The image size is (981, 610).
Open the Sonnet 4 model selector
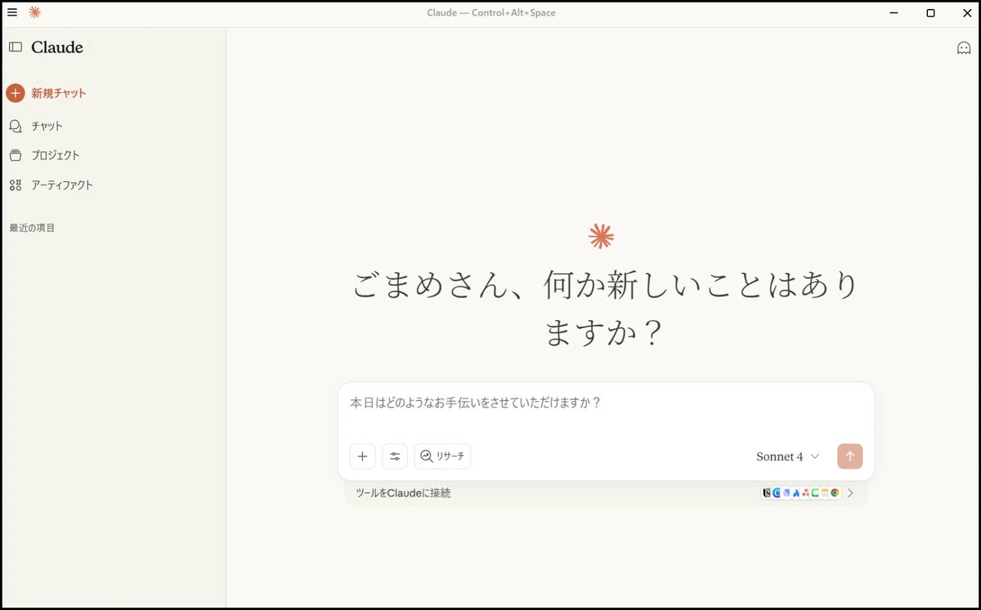(788, 456)
